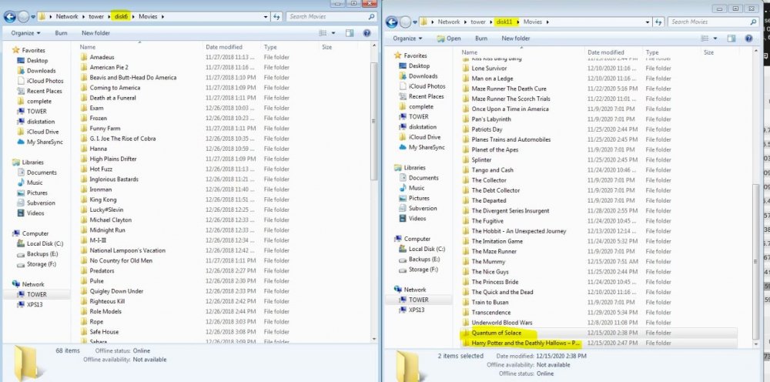The width and height of the screenshot is (770, 382).
Task: Open Organize dropdown in disk11 window
Action: [x=407, y=39]
